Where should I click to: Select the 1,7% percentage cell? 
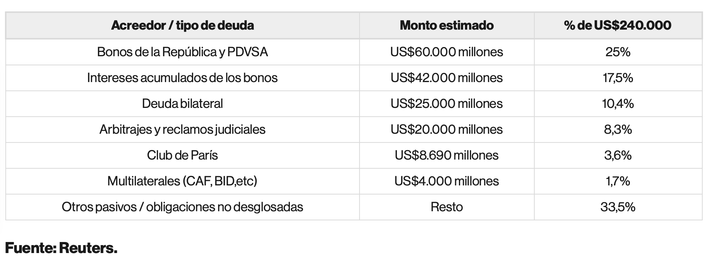tap(618, 181)
